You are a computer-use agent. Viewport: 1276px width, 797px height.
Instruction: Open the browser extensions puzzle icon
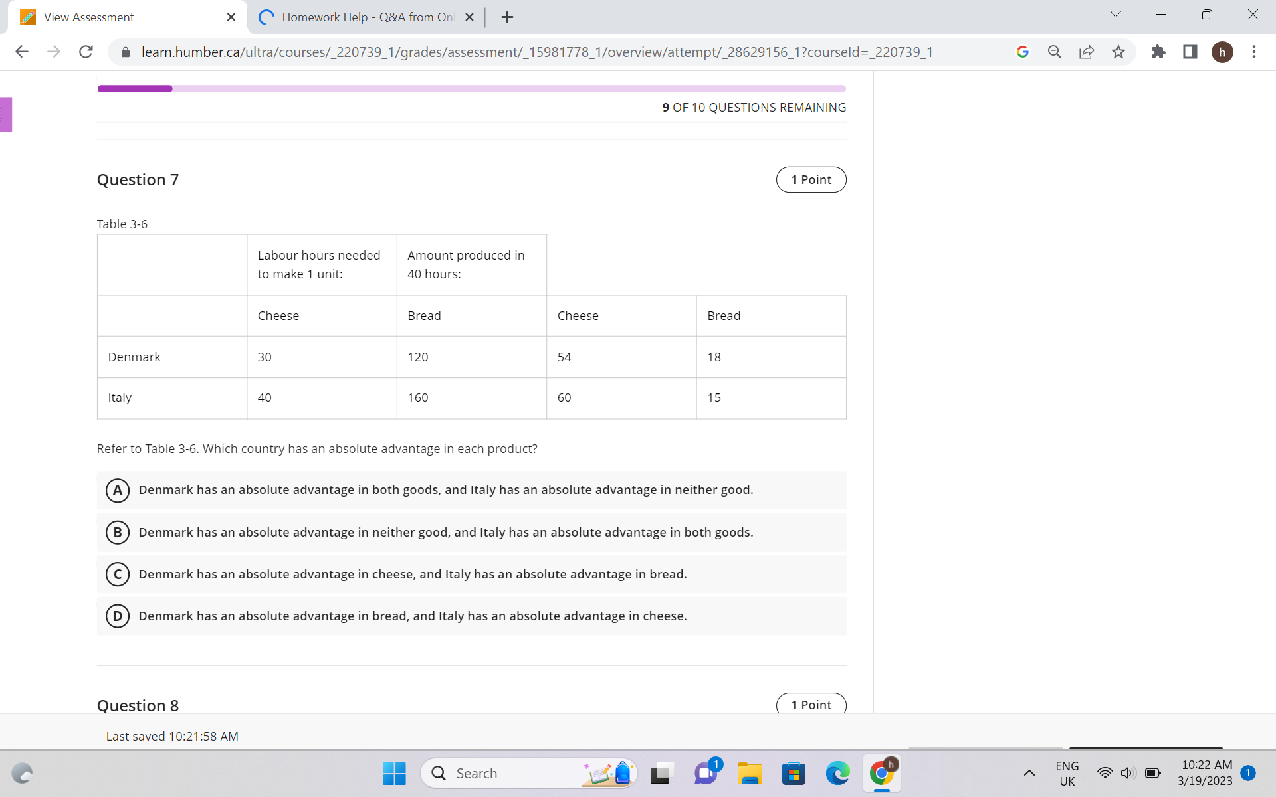click(1158, 52)
